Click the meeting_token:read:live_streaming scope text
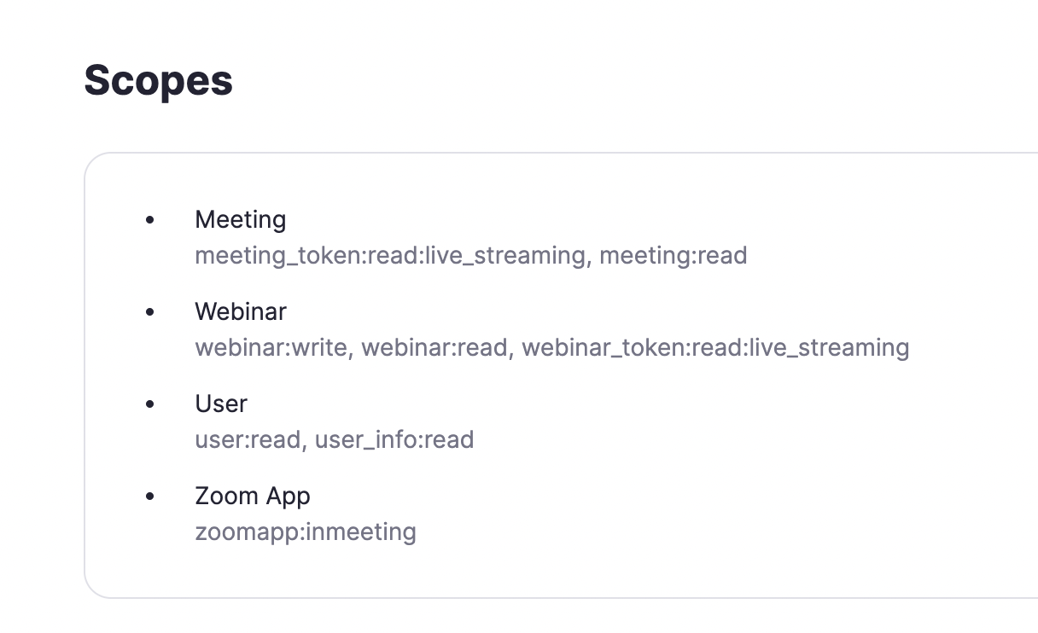Image resolution: width=1038 pixels, height=633 pixels. [390, 255]
